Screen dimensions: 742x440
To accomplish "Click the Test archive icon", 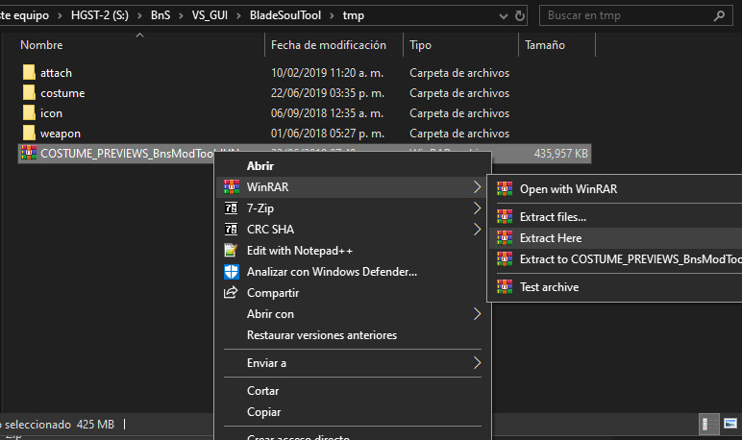I will (505, 286).
